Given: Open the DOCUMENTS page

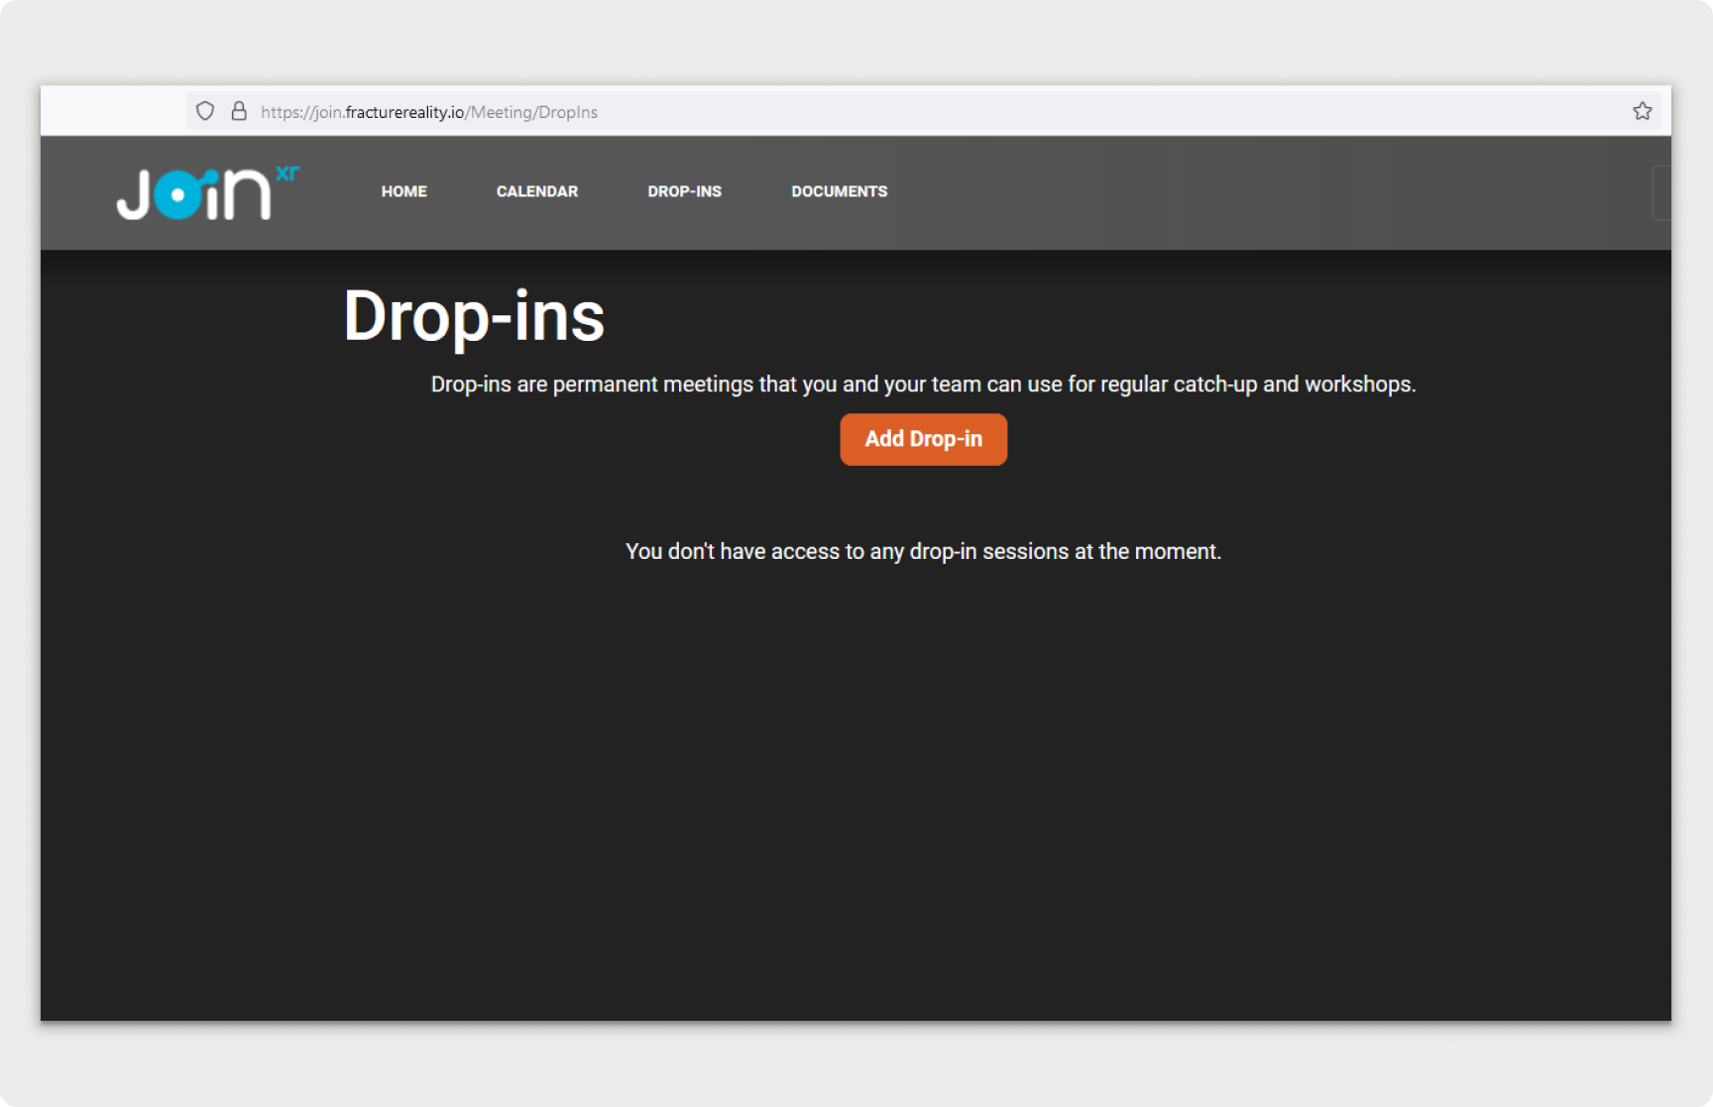Looking at the screenshot, I should (x=839, y=191).
